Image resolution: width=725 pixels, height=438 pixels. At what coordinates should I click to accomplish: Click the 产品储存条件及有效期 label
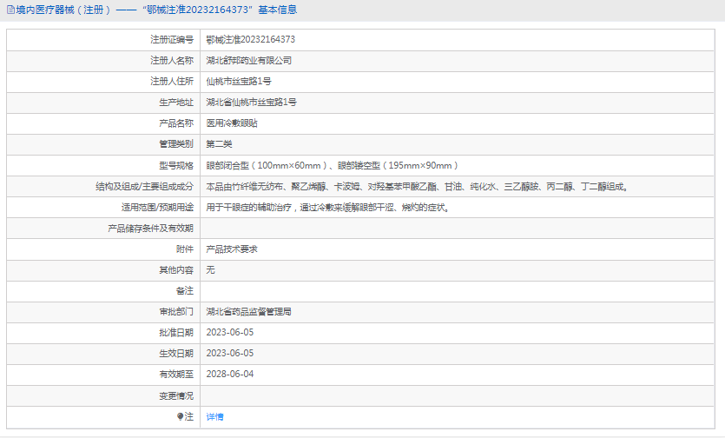coord(150,229)
